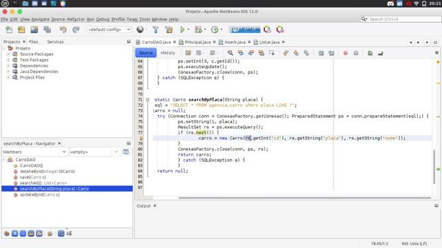
Task: Click the Clean and Build icon
Action: tap(169, 30)
